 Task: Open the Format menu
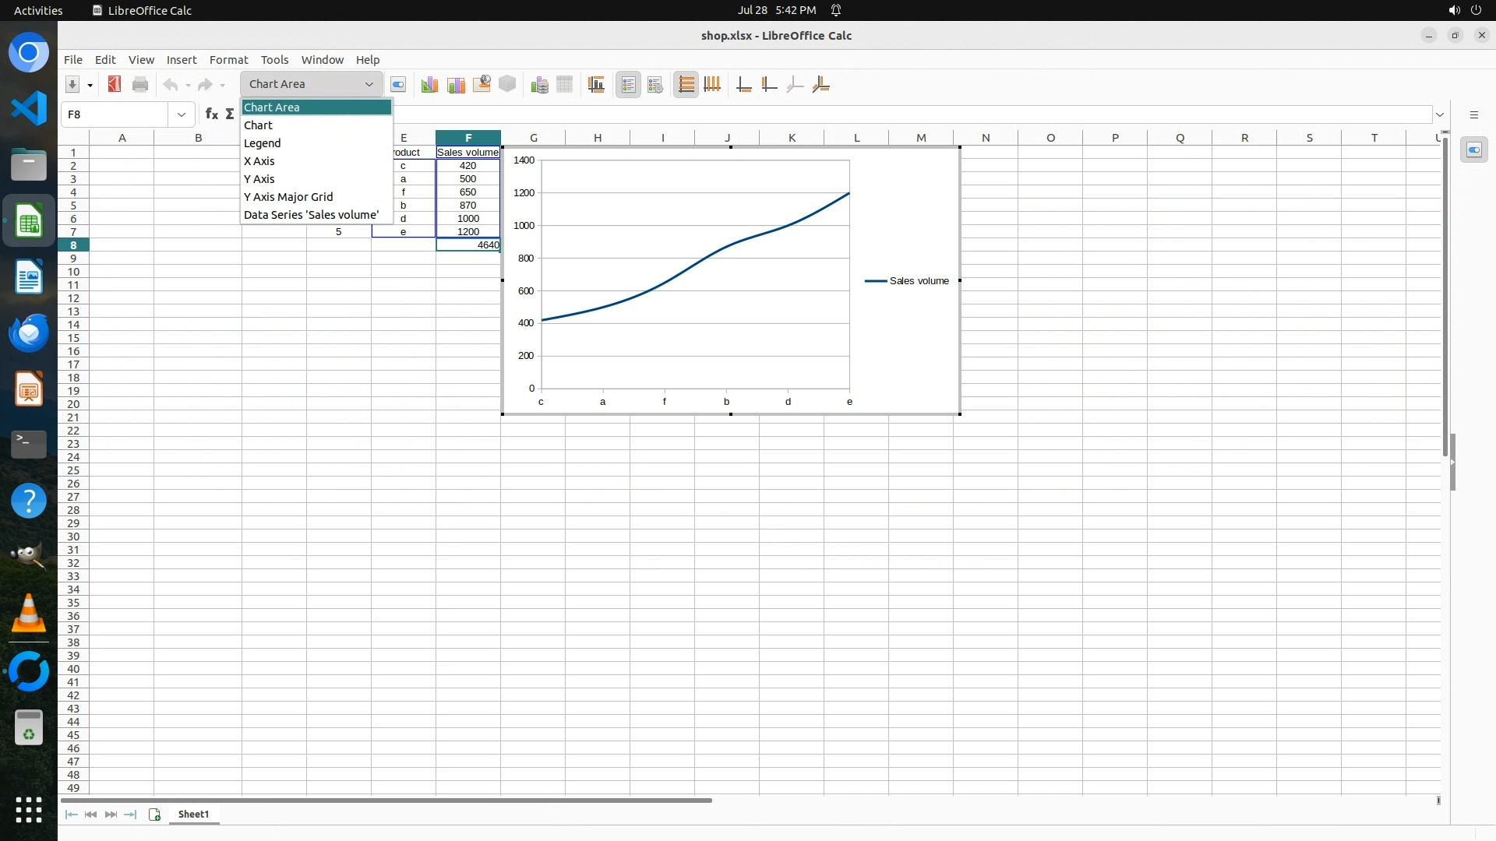click(228, 60)
